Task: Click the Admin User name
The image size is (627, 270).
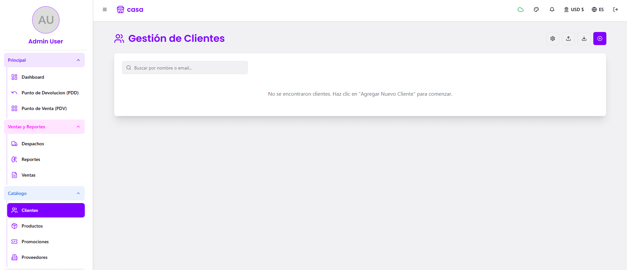Action: (46, 41)
